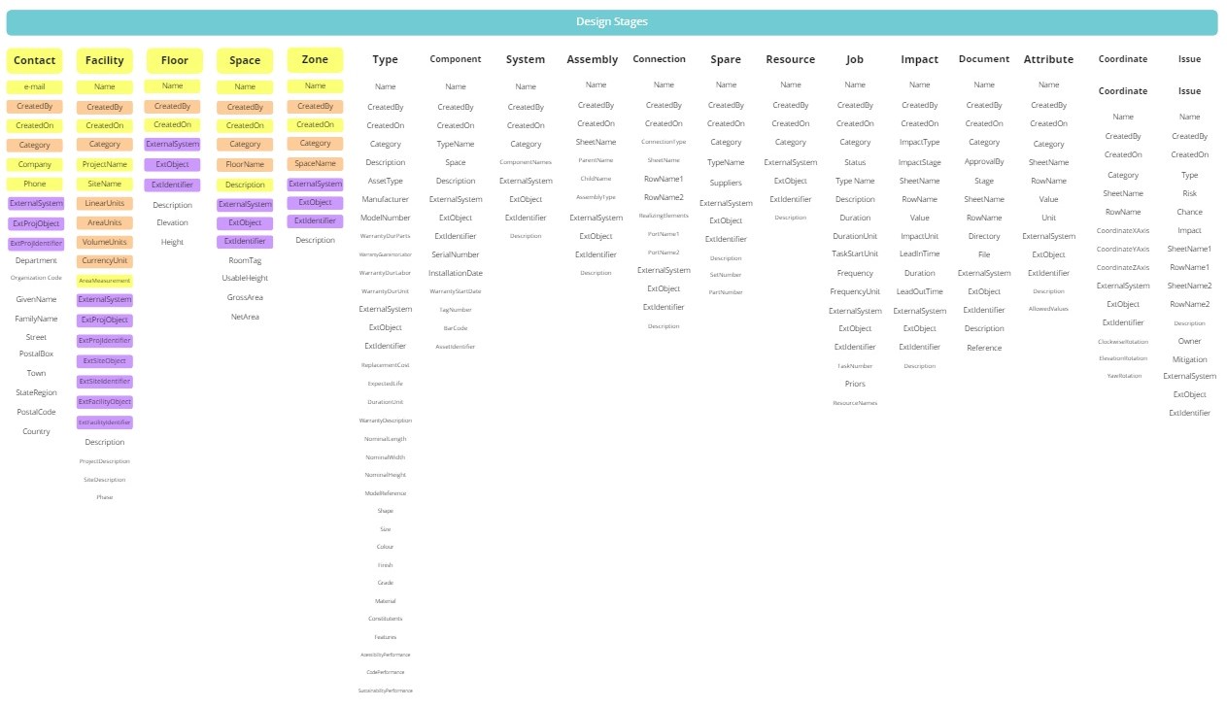
Task: Click the ProjectName card in Facility
Action: click(105, 164)
